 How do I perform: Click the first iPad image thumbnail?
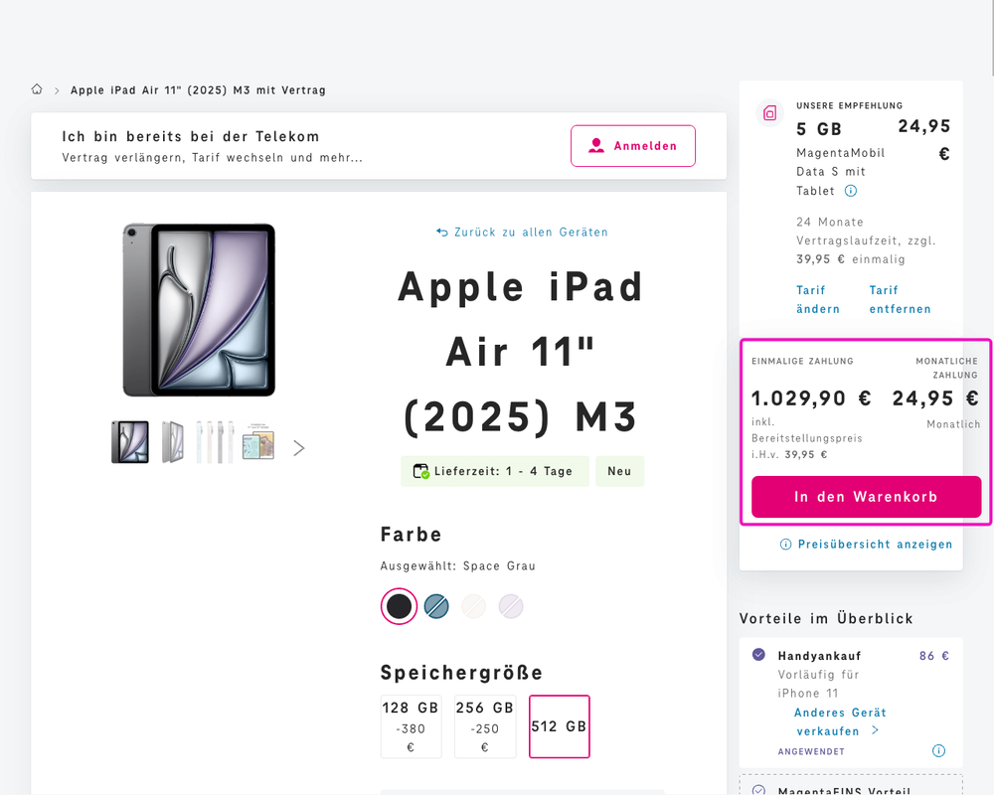tap(129, 440)
